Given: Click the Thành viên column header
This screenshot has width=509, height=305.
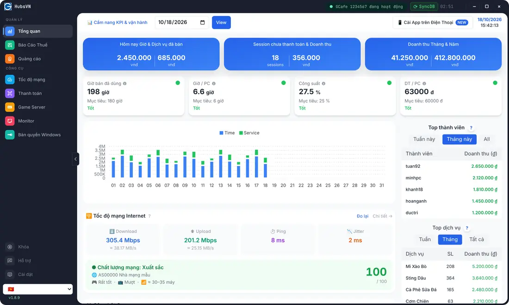Looking at the screenshot, I should pos(419,153).
